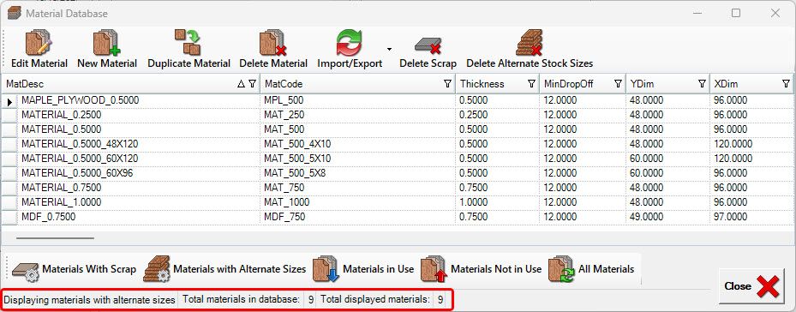Click the horizontal scrollbar thumb
This screenshot has height=312, width=796.
coord(55,237)
